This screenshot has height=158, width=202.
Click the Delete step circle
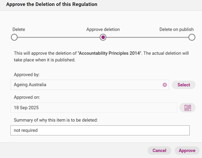click(x=14, y=37)
